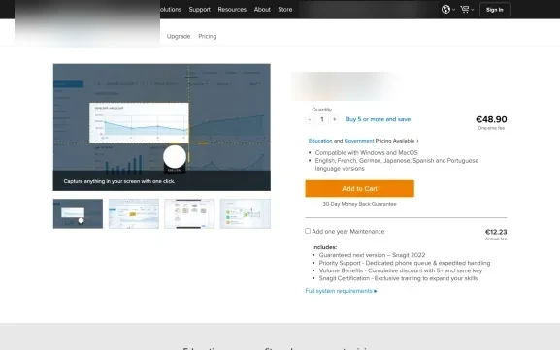Click 'Guaranteed next version – Snagit 2022' text

click(372, 255)
